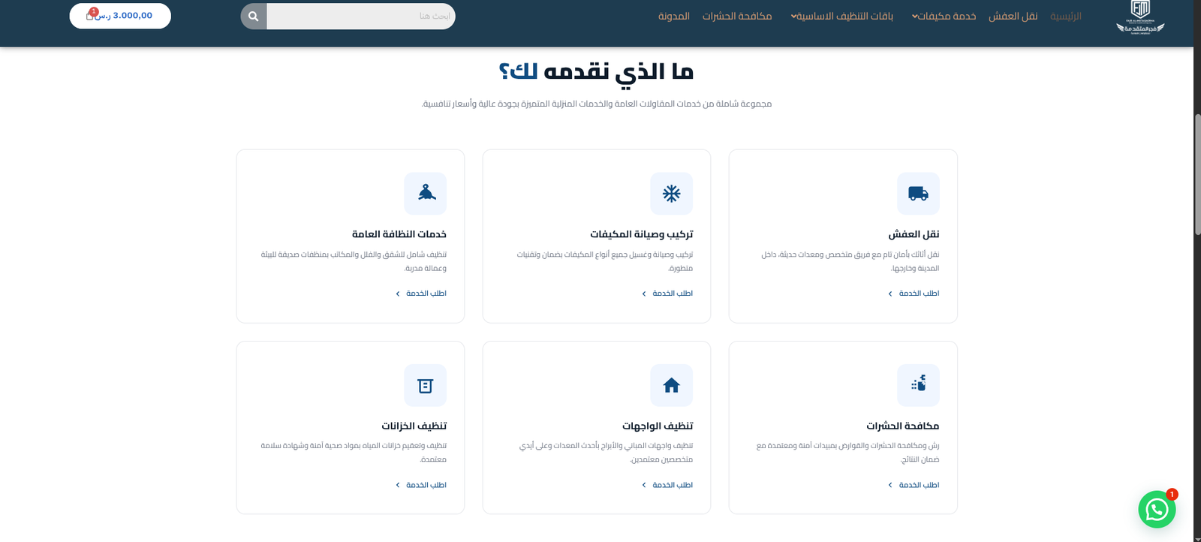Click اطلب الخدمة under تركيب وصيانة المكيفات
This screenshot has width=1201, height=542.
coord(667,294)
